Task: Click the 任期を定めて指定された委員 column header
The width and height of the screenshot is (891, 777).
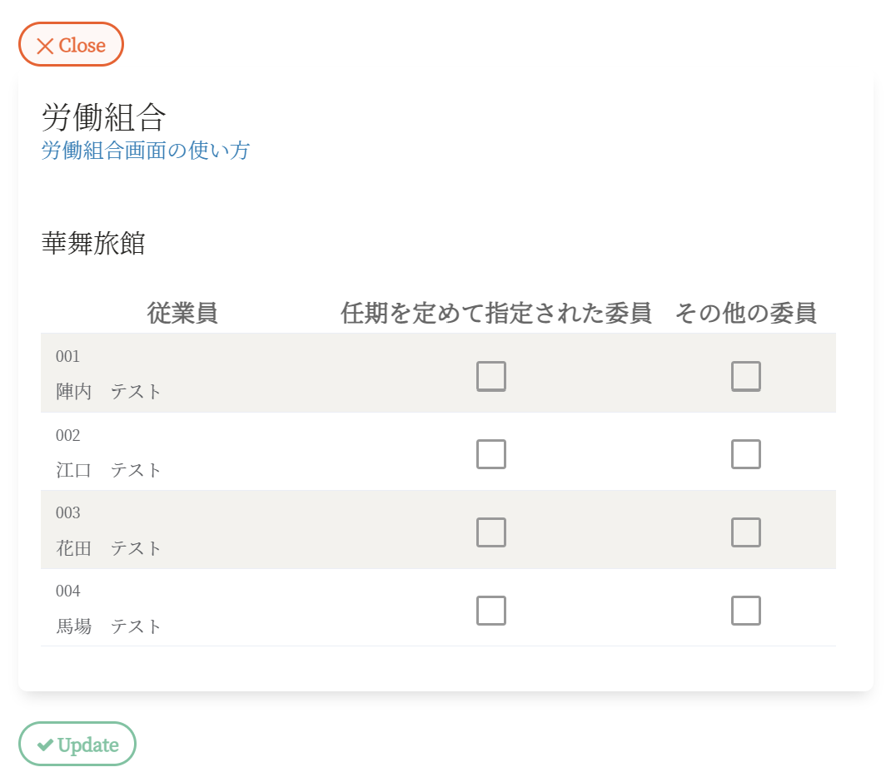Action: tap(495, 313)
